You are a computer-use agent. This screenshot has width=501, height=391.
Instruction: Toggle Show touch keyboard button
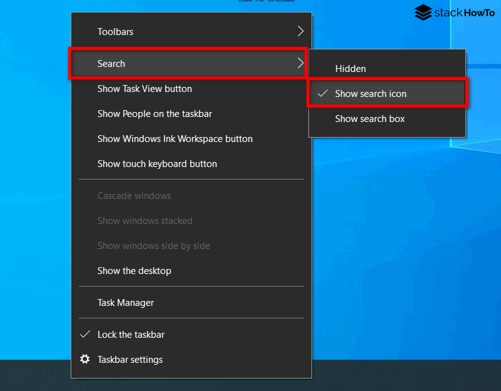pos(157,163)
